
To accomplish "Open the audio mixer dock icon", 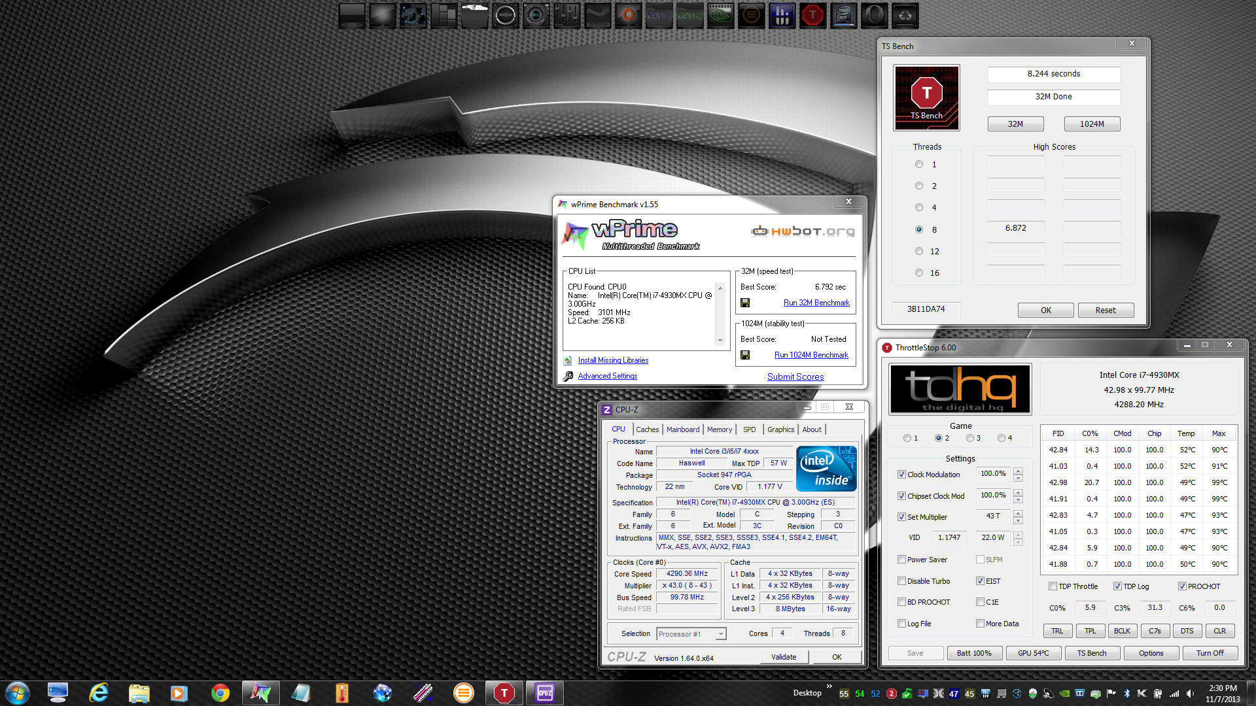I will click(567, 15).
